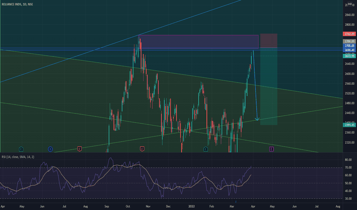This screenshot has width=357, height=210.
Task: Click the RSI 30.00 axis value
Action: pyautogui.click(x=348, y=199)
